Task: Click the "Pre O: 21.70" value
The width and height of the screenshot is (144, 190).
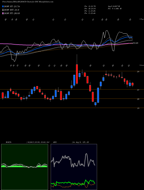Action: [x=90, y=6]
